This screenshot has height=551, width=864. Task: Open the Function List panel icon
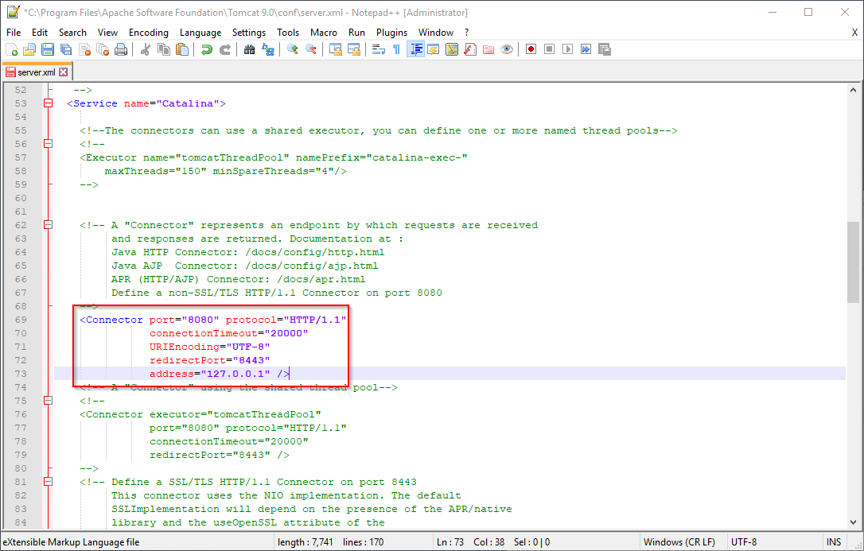coord(470,49)
